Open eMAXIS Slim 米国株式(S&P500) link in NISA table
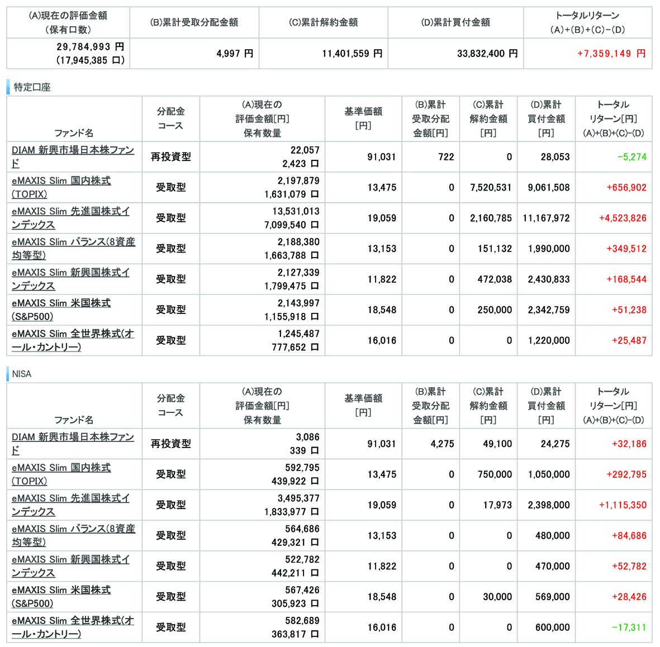The width and height of the screenshot is (660, 647). coord(61,597)
